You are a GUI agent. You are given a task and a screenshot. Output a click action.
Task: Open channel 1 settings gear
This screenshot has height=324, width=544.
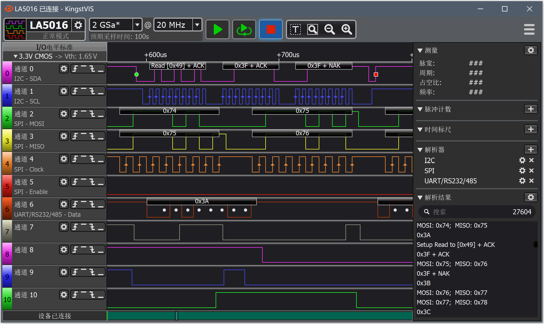point(64,91)
